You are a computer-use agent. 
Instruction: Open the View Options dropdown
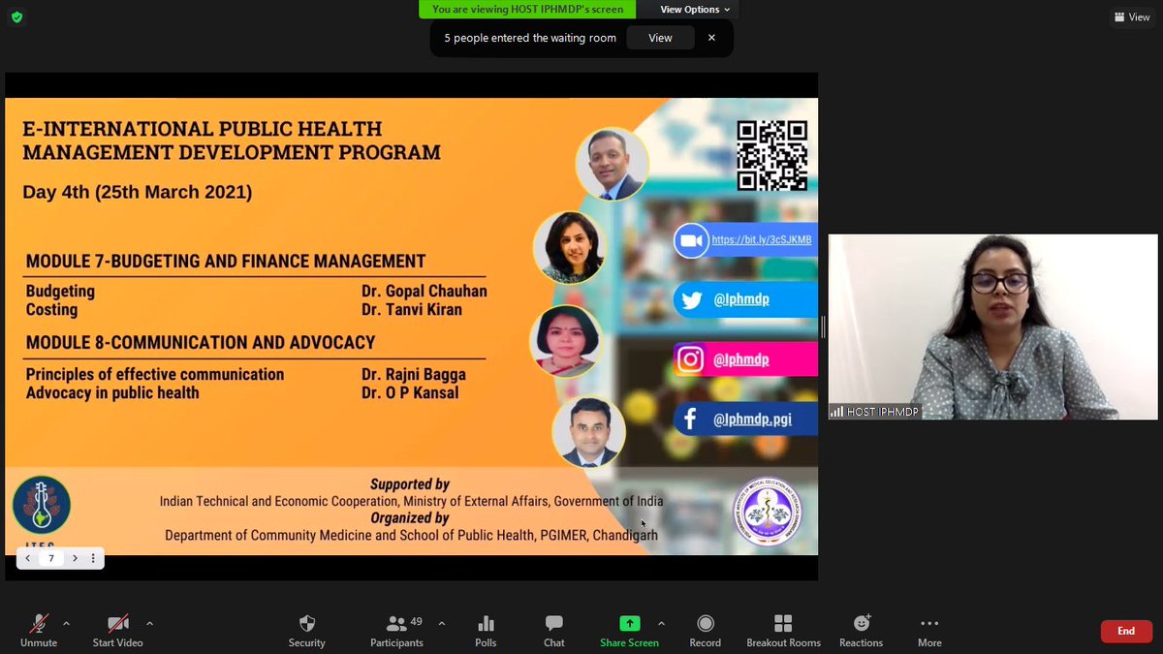695,10
